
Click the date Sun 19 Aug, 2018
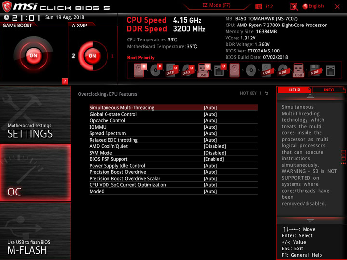pos(65,17)
